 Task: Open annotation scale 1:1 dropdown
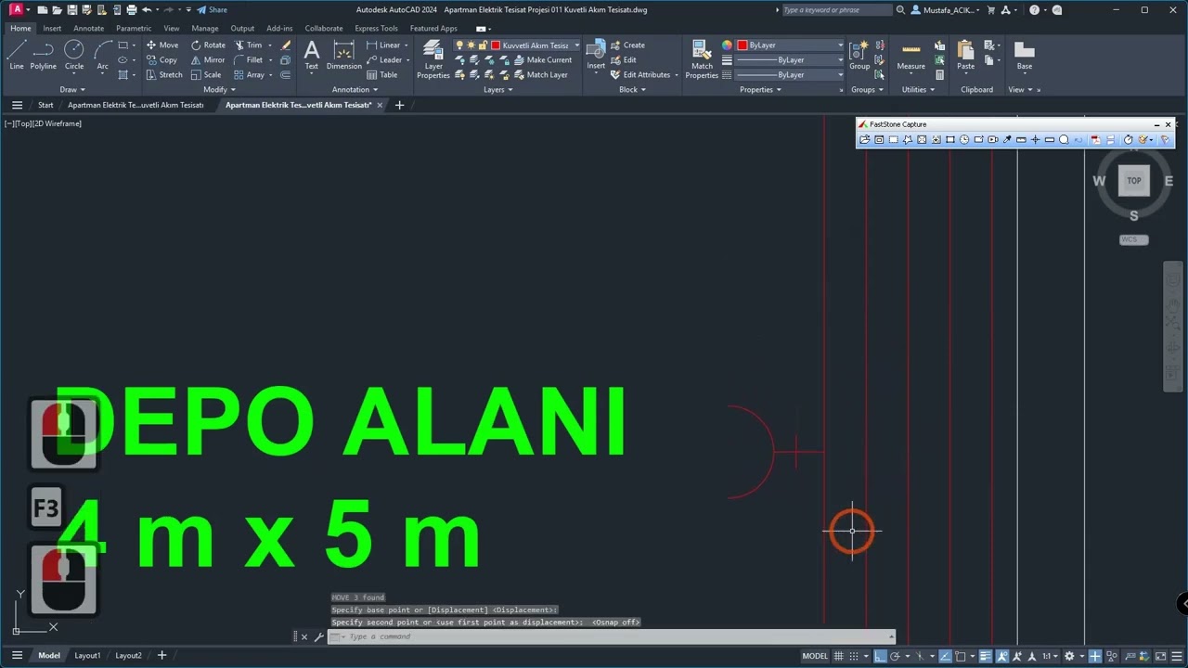(1050, 656)
